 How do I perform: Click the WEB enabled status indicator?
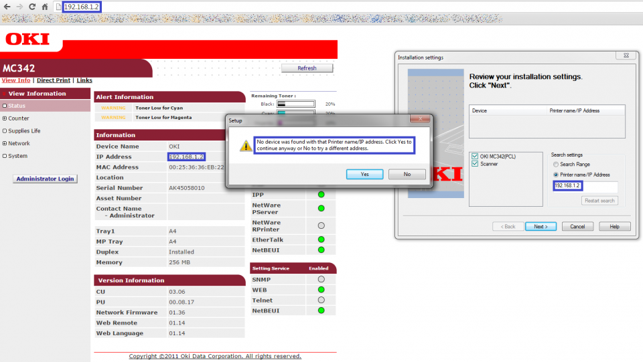tap(321, 290)
